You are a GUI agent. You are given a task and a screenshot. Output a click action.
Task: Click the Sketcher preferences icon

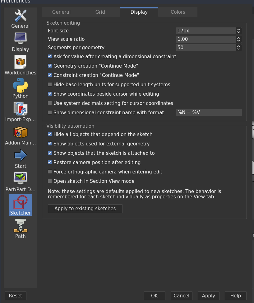tap(20, 204)
